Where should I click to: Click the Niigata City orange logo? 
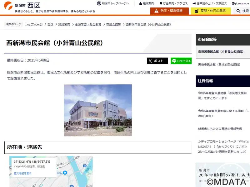point(8,6)
